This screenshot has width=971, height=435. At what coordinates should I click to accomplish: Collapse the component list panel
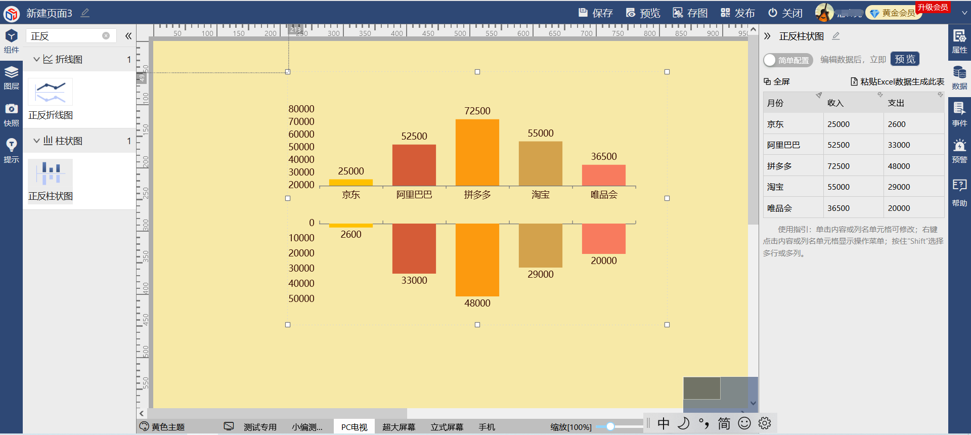coord(128,36)
